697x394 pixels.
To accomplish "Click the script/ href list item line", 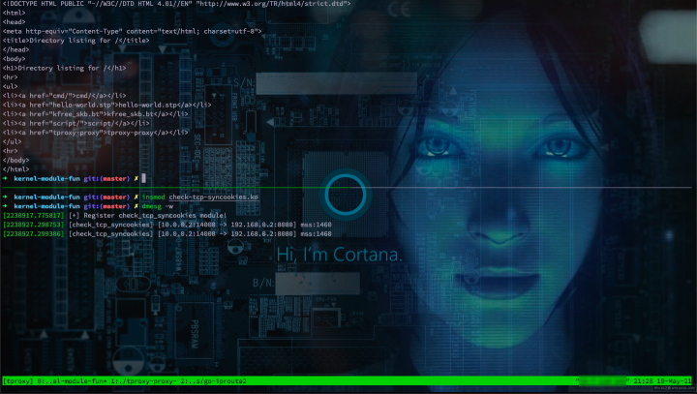I will [x=76, y=123].
